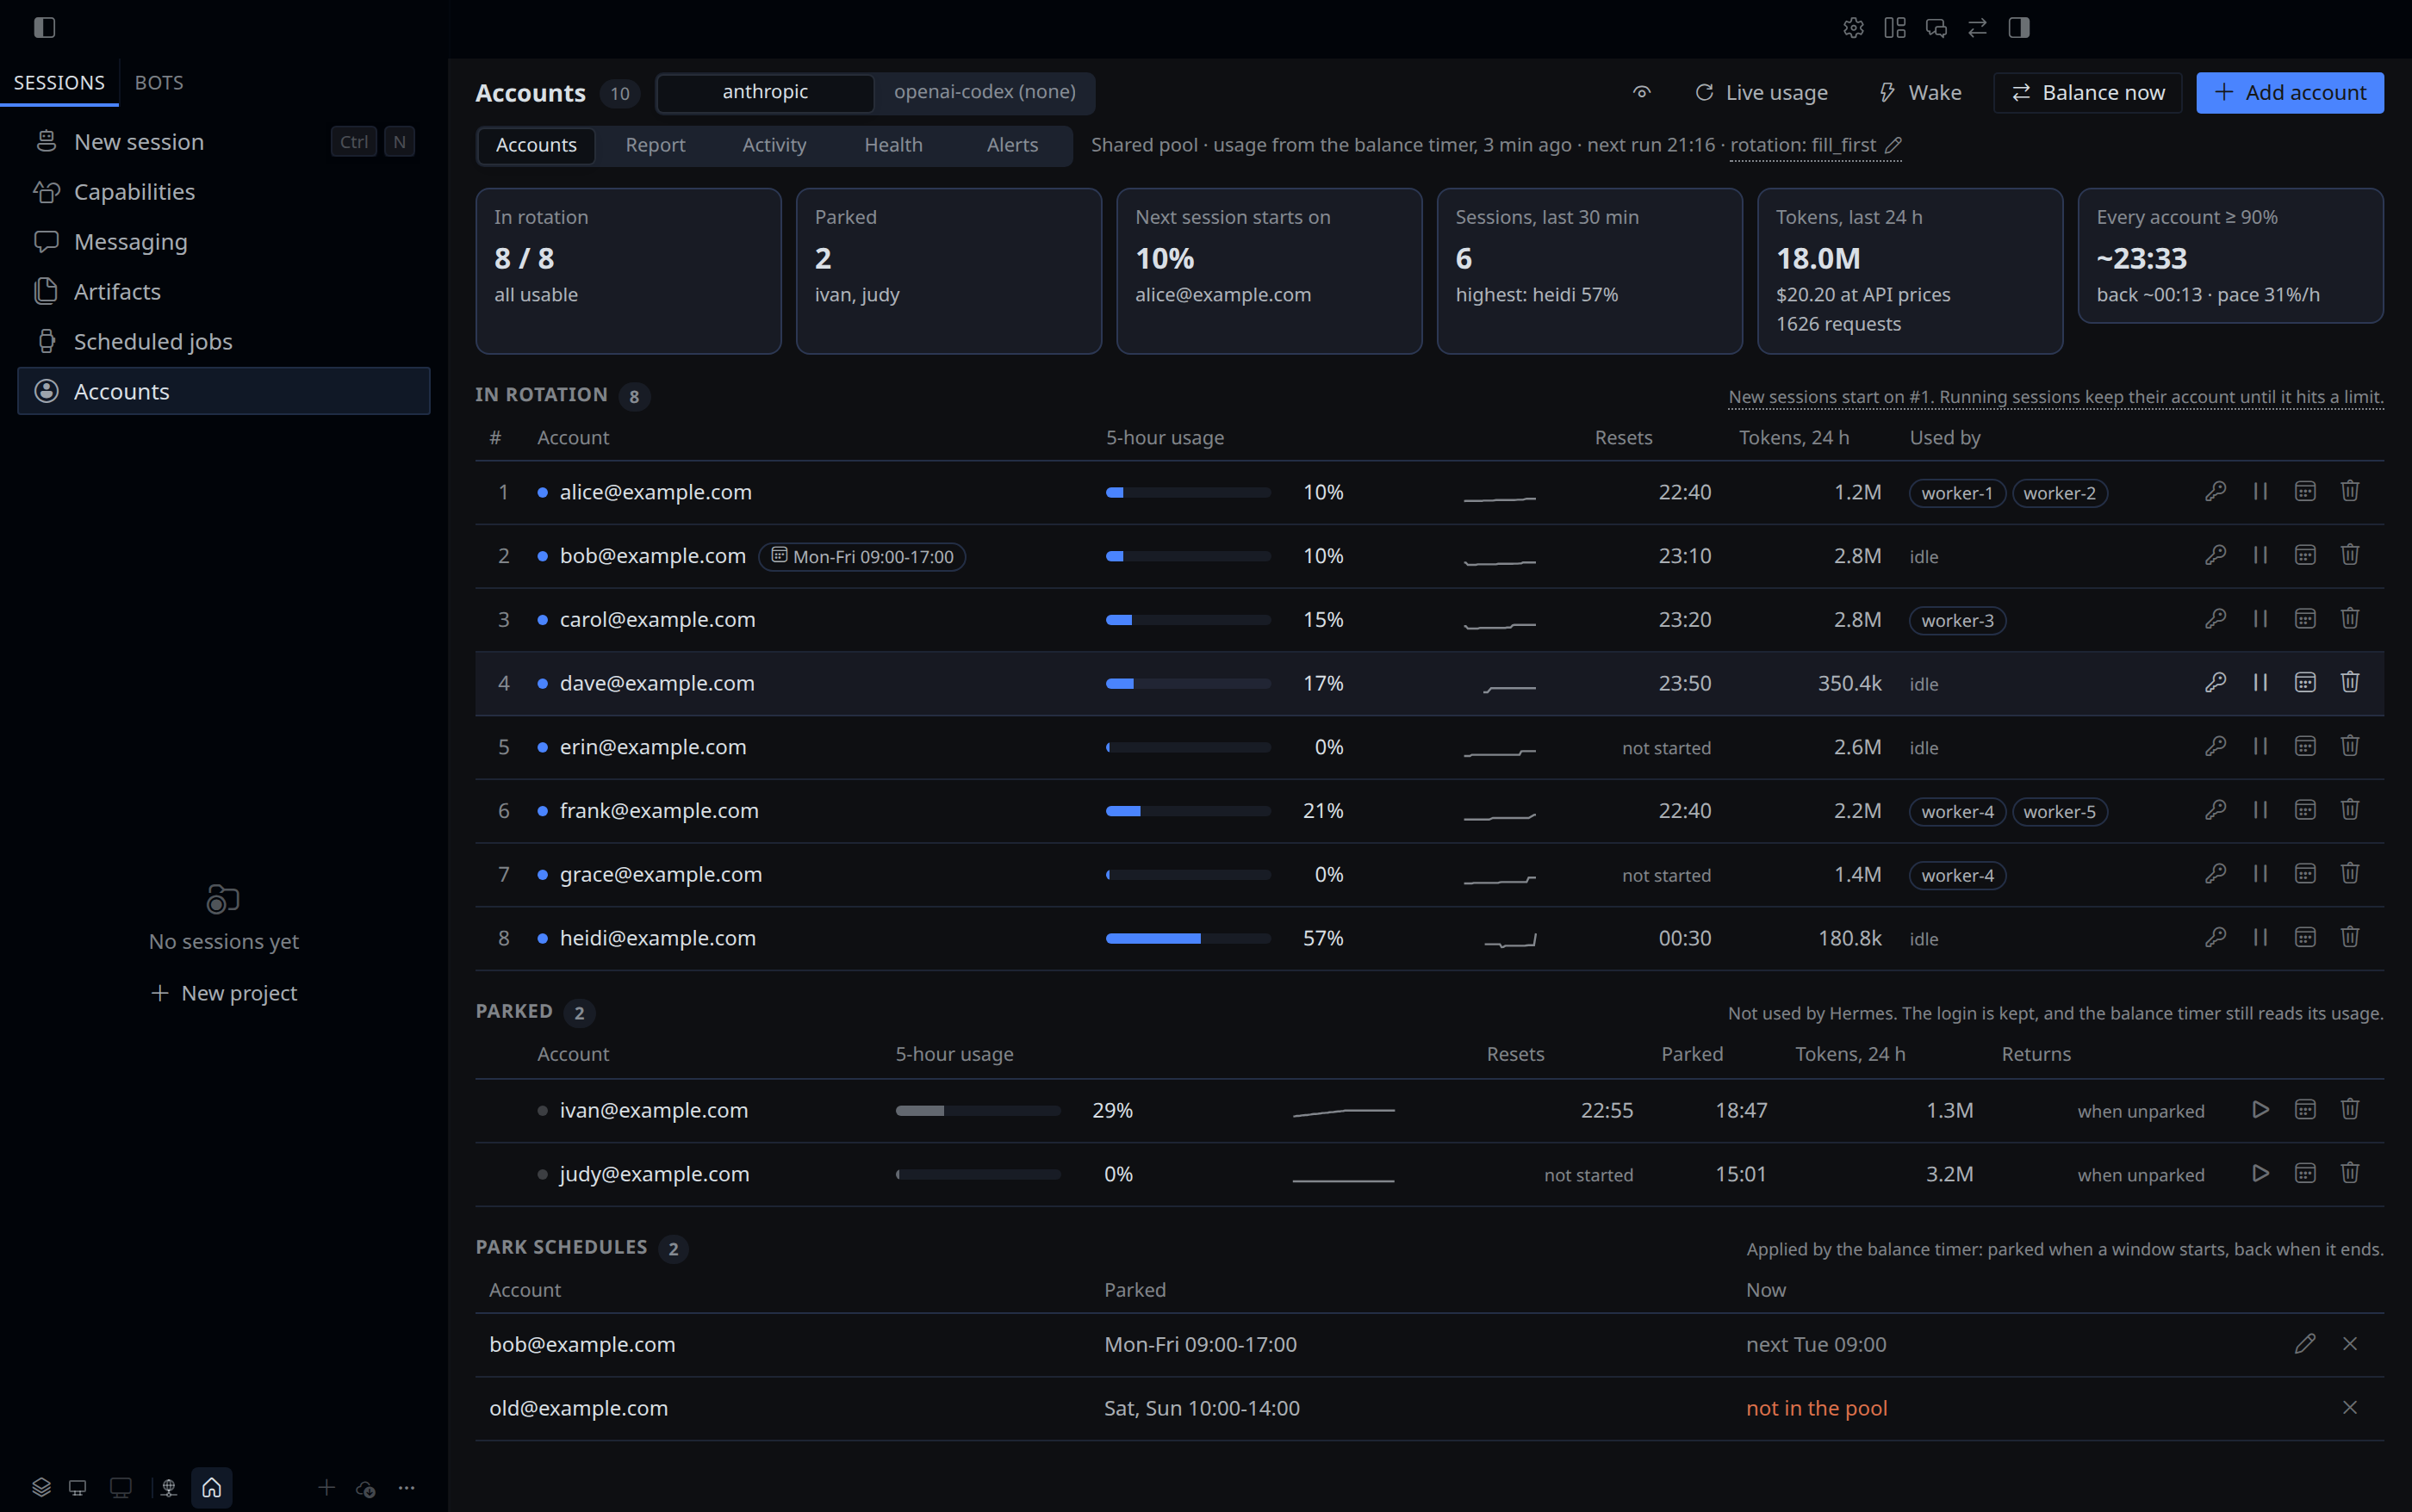The height and width of the screenshot is (1512, 2412).
Task: Click the New project link
Action: tap(224, 993)
